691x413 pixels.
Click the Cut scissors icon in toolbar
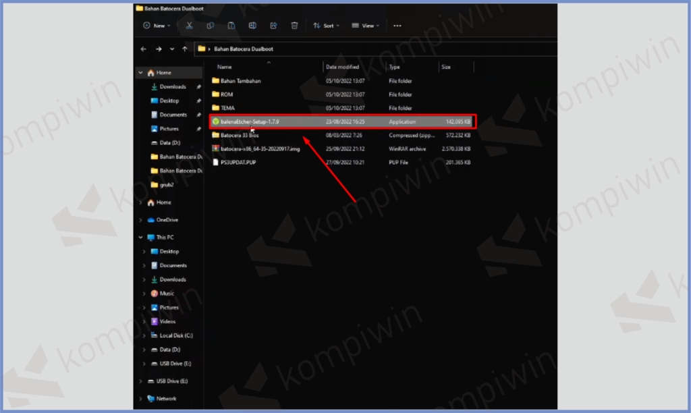pos(189,26)
